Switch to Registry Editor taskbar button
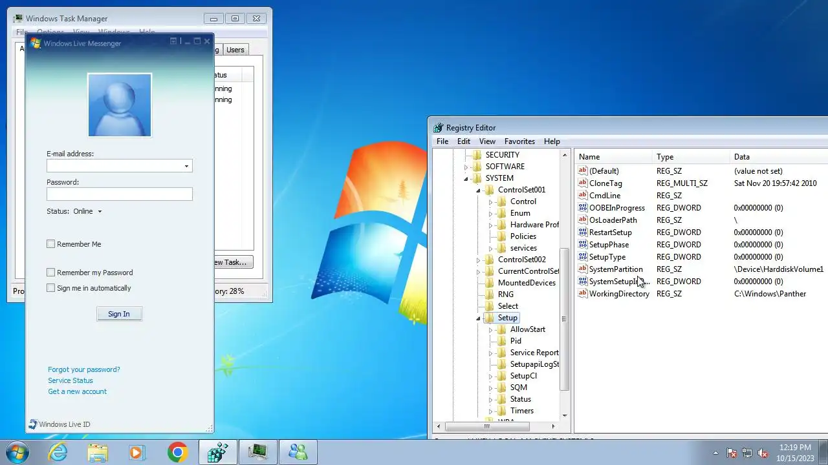Screen dimensions: 828x465 pyautogui.click(x=218, y=452)
